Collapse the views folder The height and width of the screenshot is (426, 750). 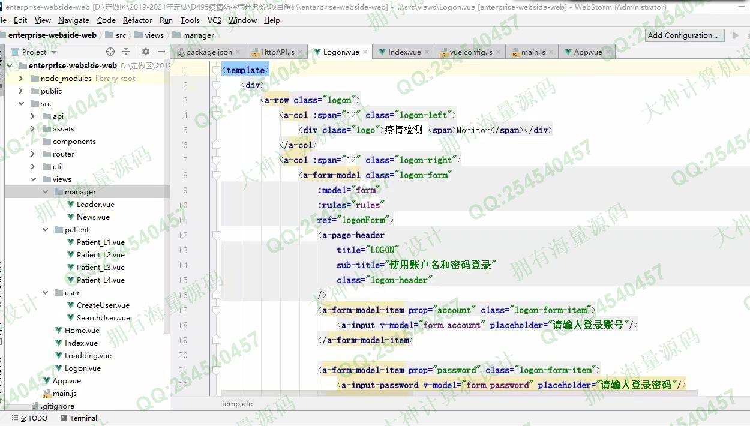pyautogui.click(x=33, y=179)
